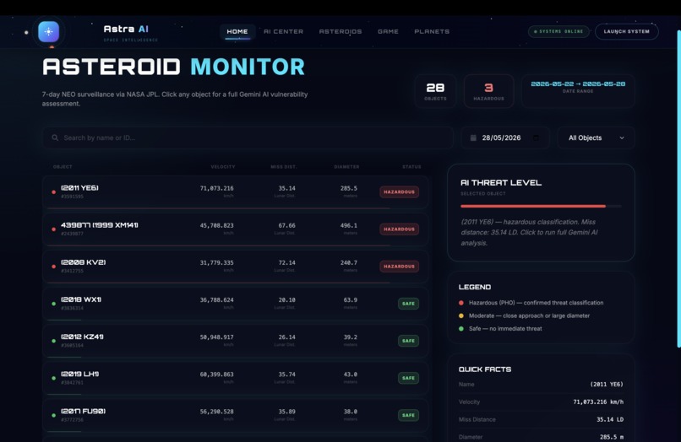Image resolution: width=681 pixels, height=442 pixels.
Task: Click velocity value 60,399.863
Action: (x=217, y=375)
